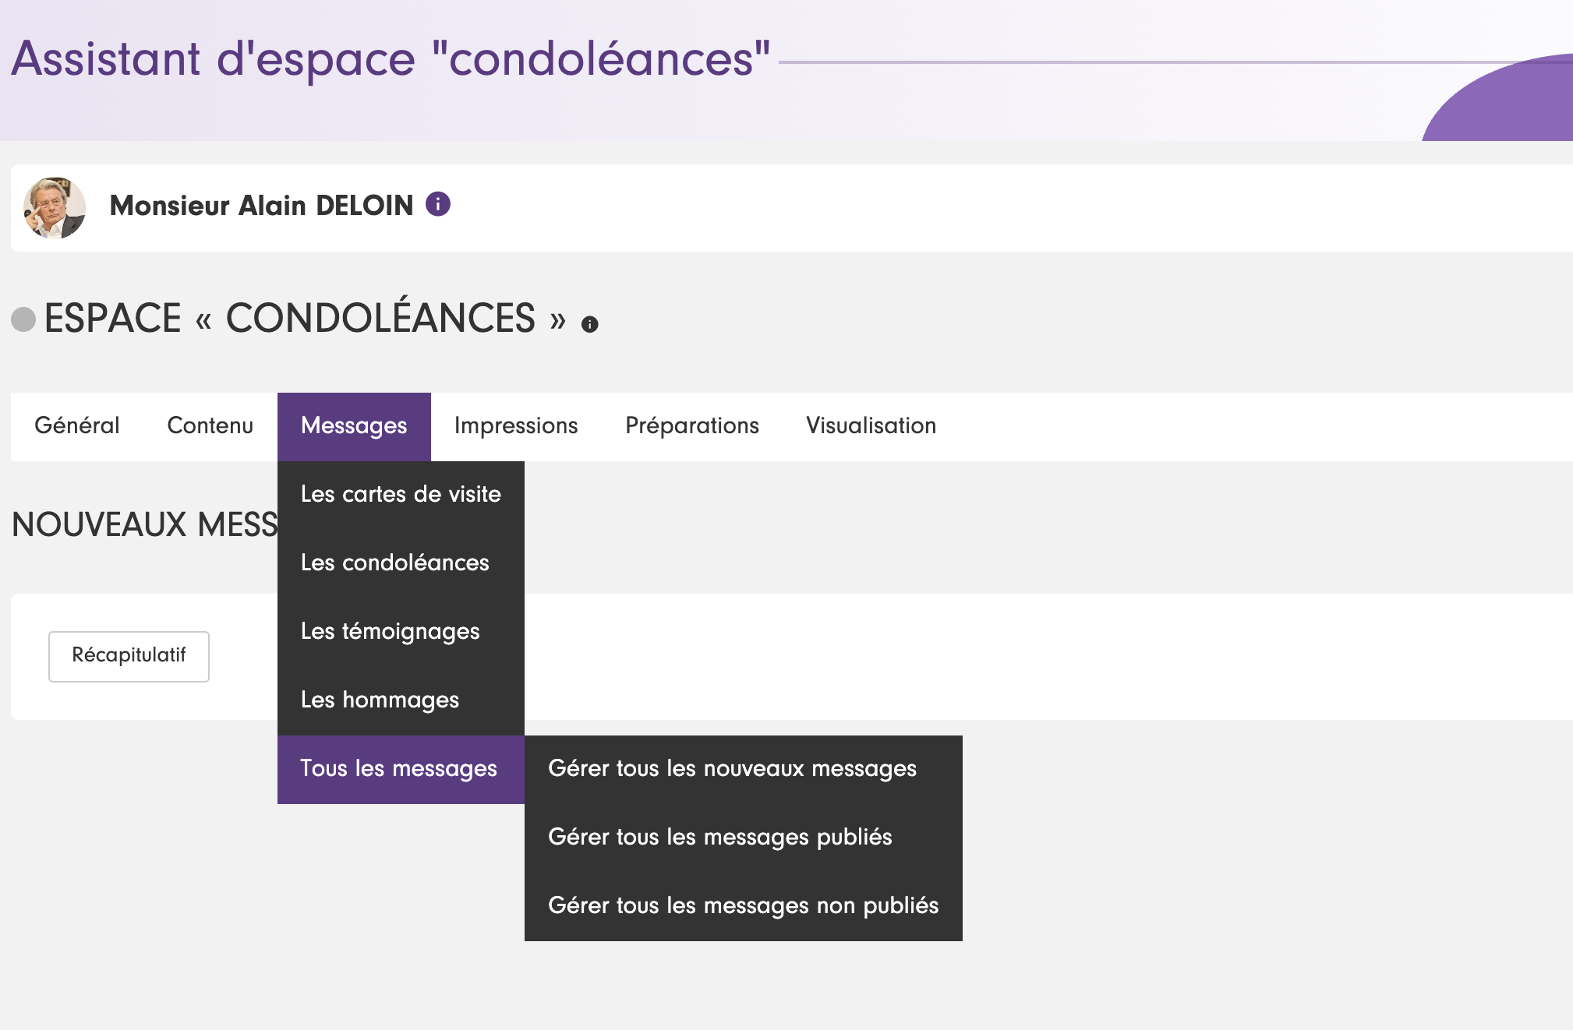Click Gérer tous les messages non publiés
1573x1030 pixels.
(744, 905)
